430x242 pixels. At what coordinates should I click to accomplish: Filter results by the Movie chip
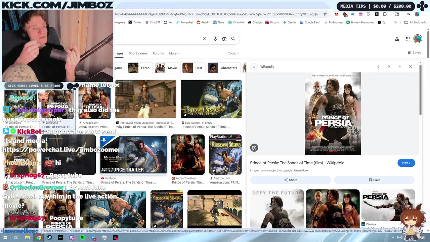[167, 68]
